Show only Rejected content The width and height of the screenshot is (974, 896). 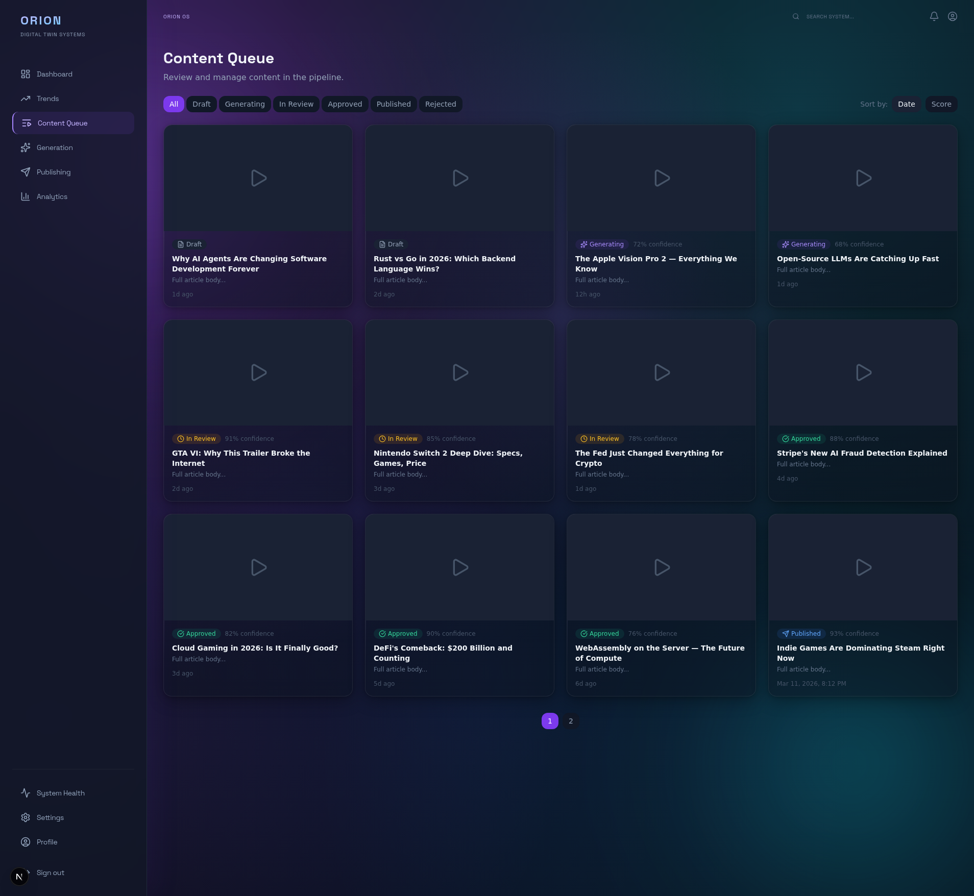(x=441, y=104)
